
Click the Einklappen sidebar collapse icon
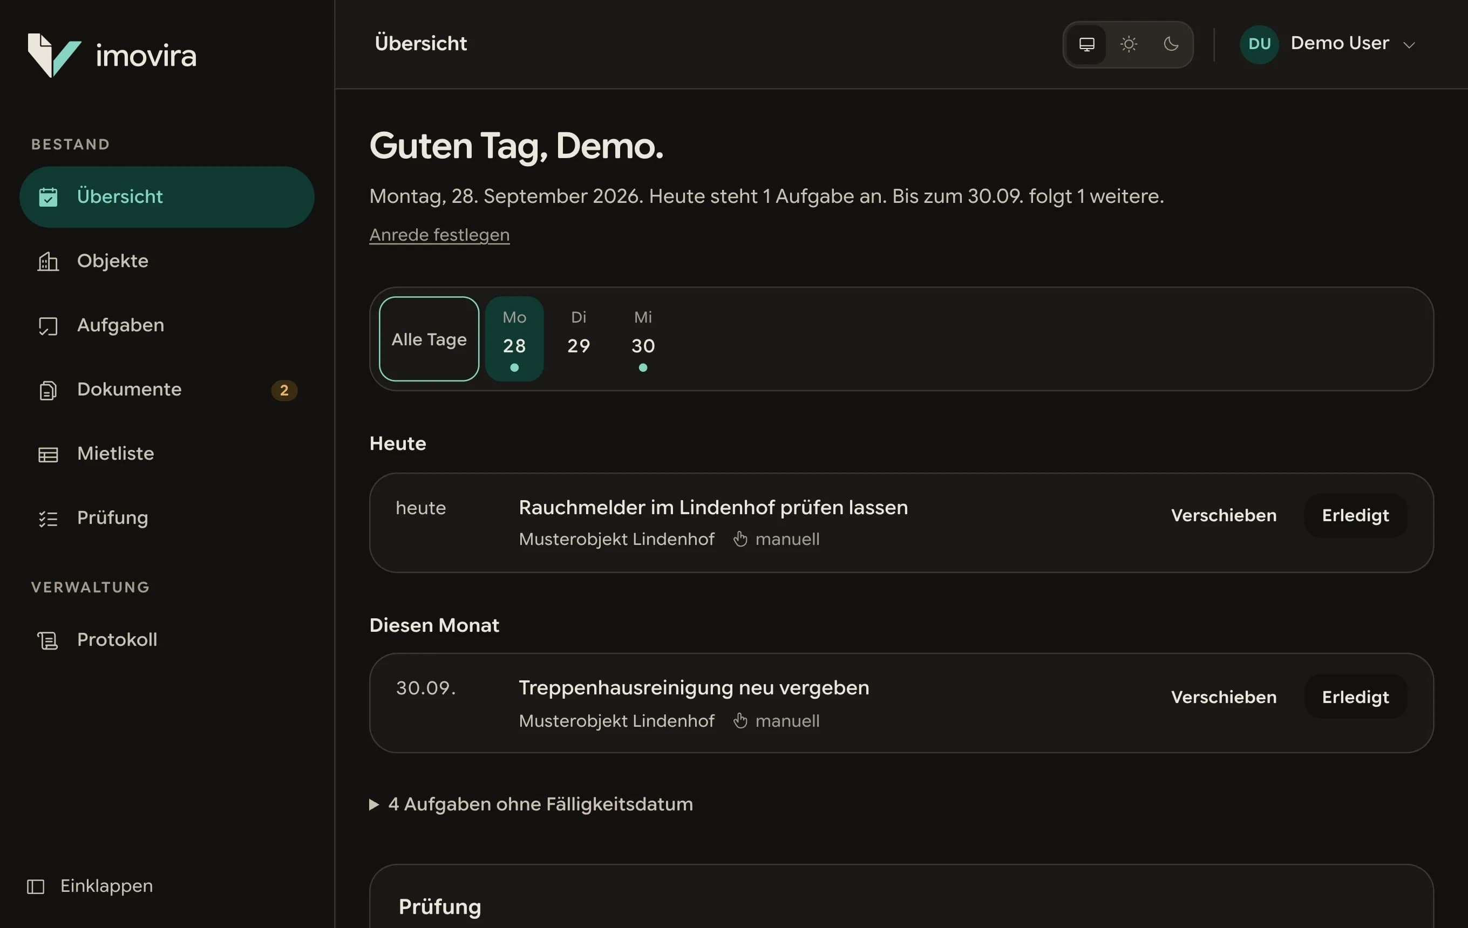click(36, 886)
